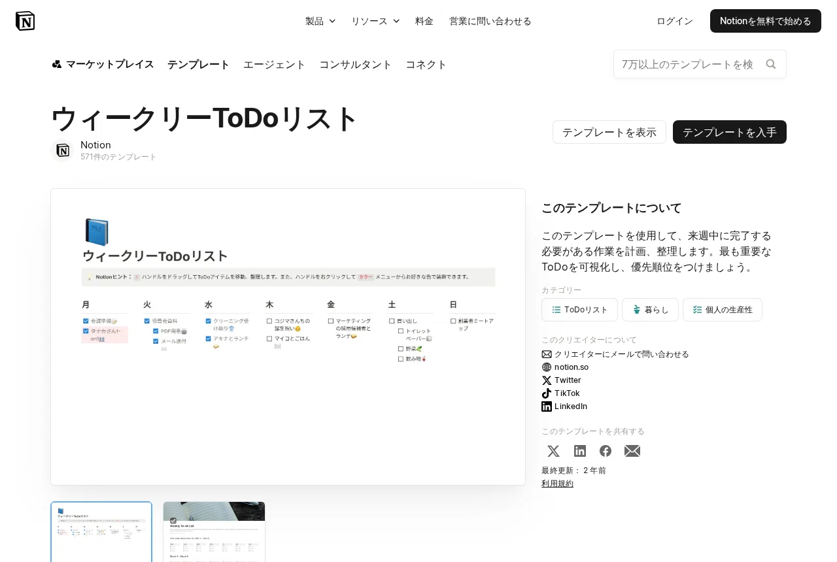Click the TikTok logo icon
The image size is (837, 562).
point(547,393)
